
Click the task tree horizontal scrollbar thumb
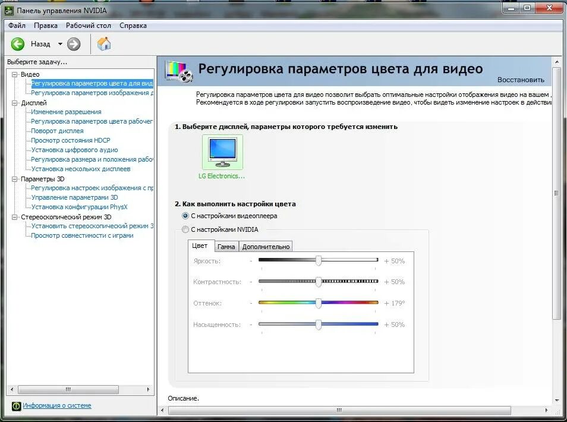[x=68, y=389]
